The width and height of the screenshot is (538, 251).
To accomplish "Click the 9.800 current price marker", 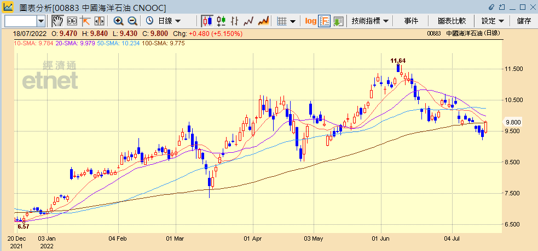I will (513, 122).
